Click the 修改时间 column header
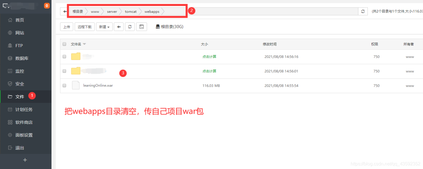The height and width of the screenshot is (169, 423). point(270,44)
